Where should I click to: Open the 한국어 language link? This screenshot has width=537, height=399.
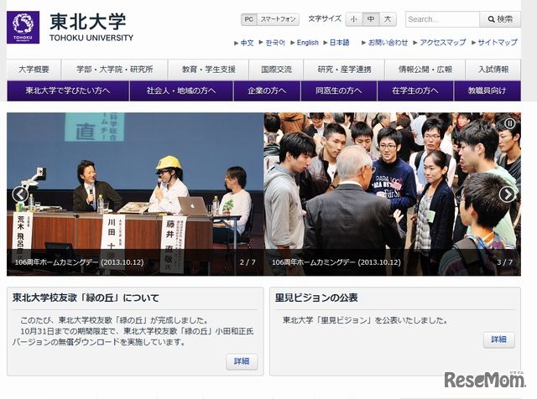pyautogui.click(x=275, y=43)
